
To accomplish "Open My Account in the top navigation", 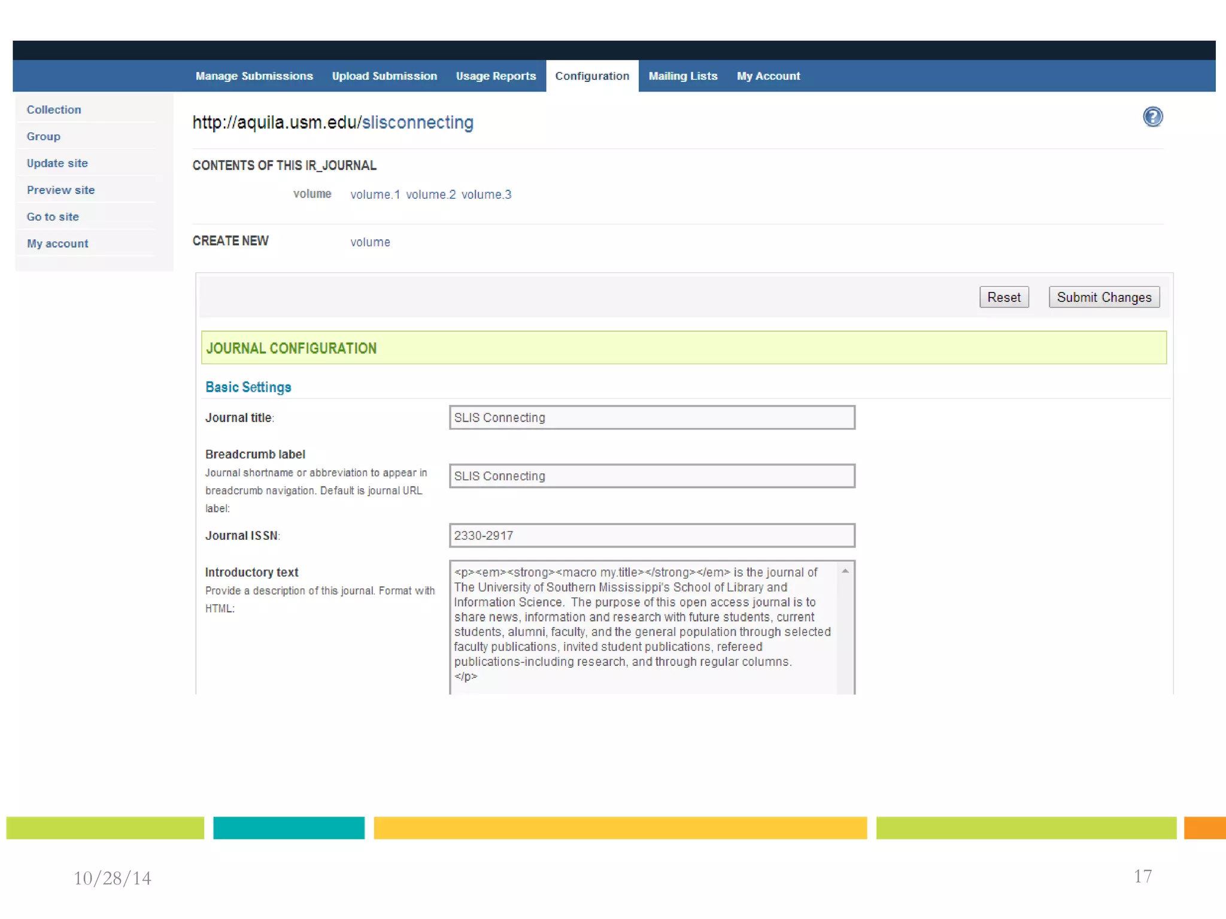I will pyautogui.click(x=768, y=76).
